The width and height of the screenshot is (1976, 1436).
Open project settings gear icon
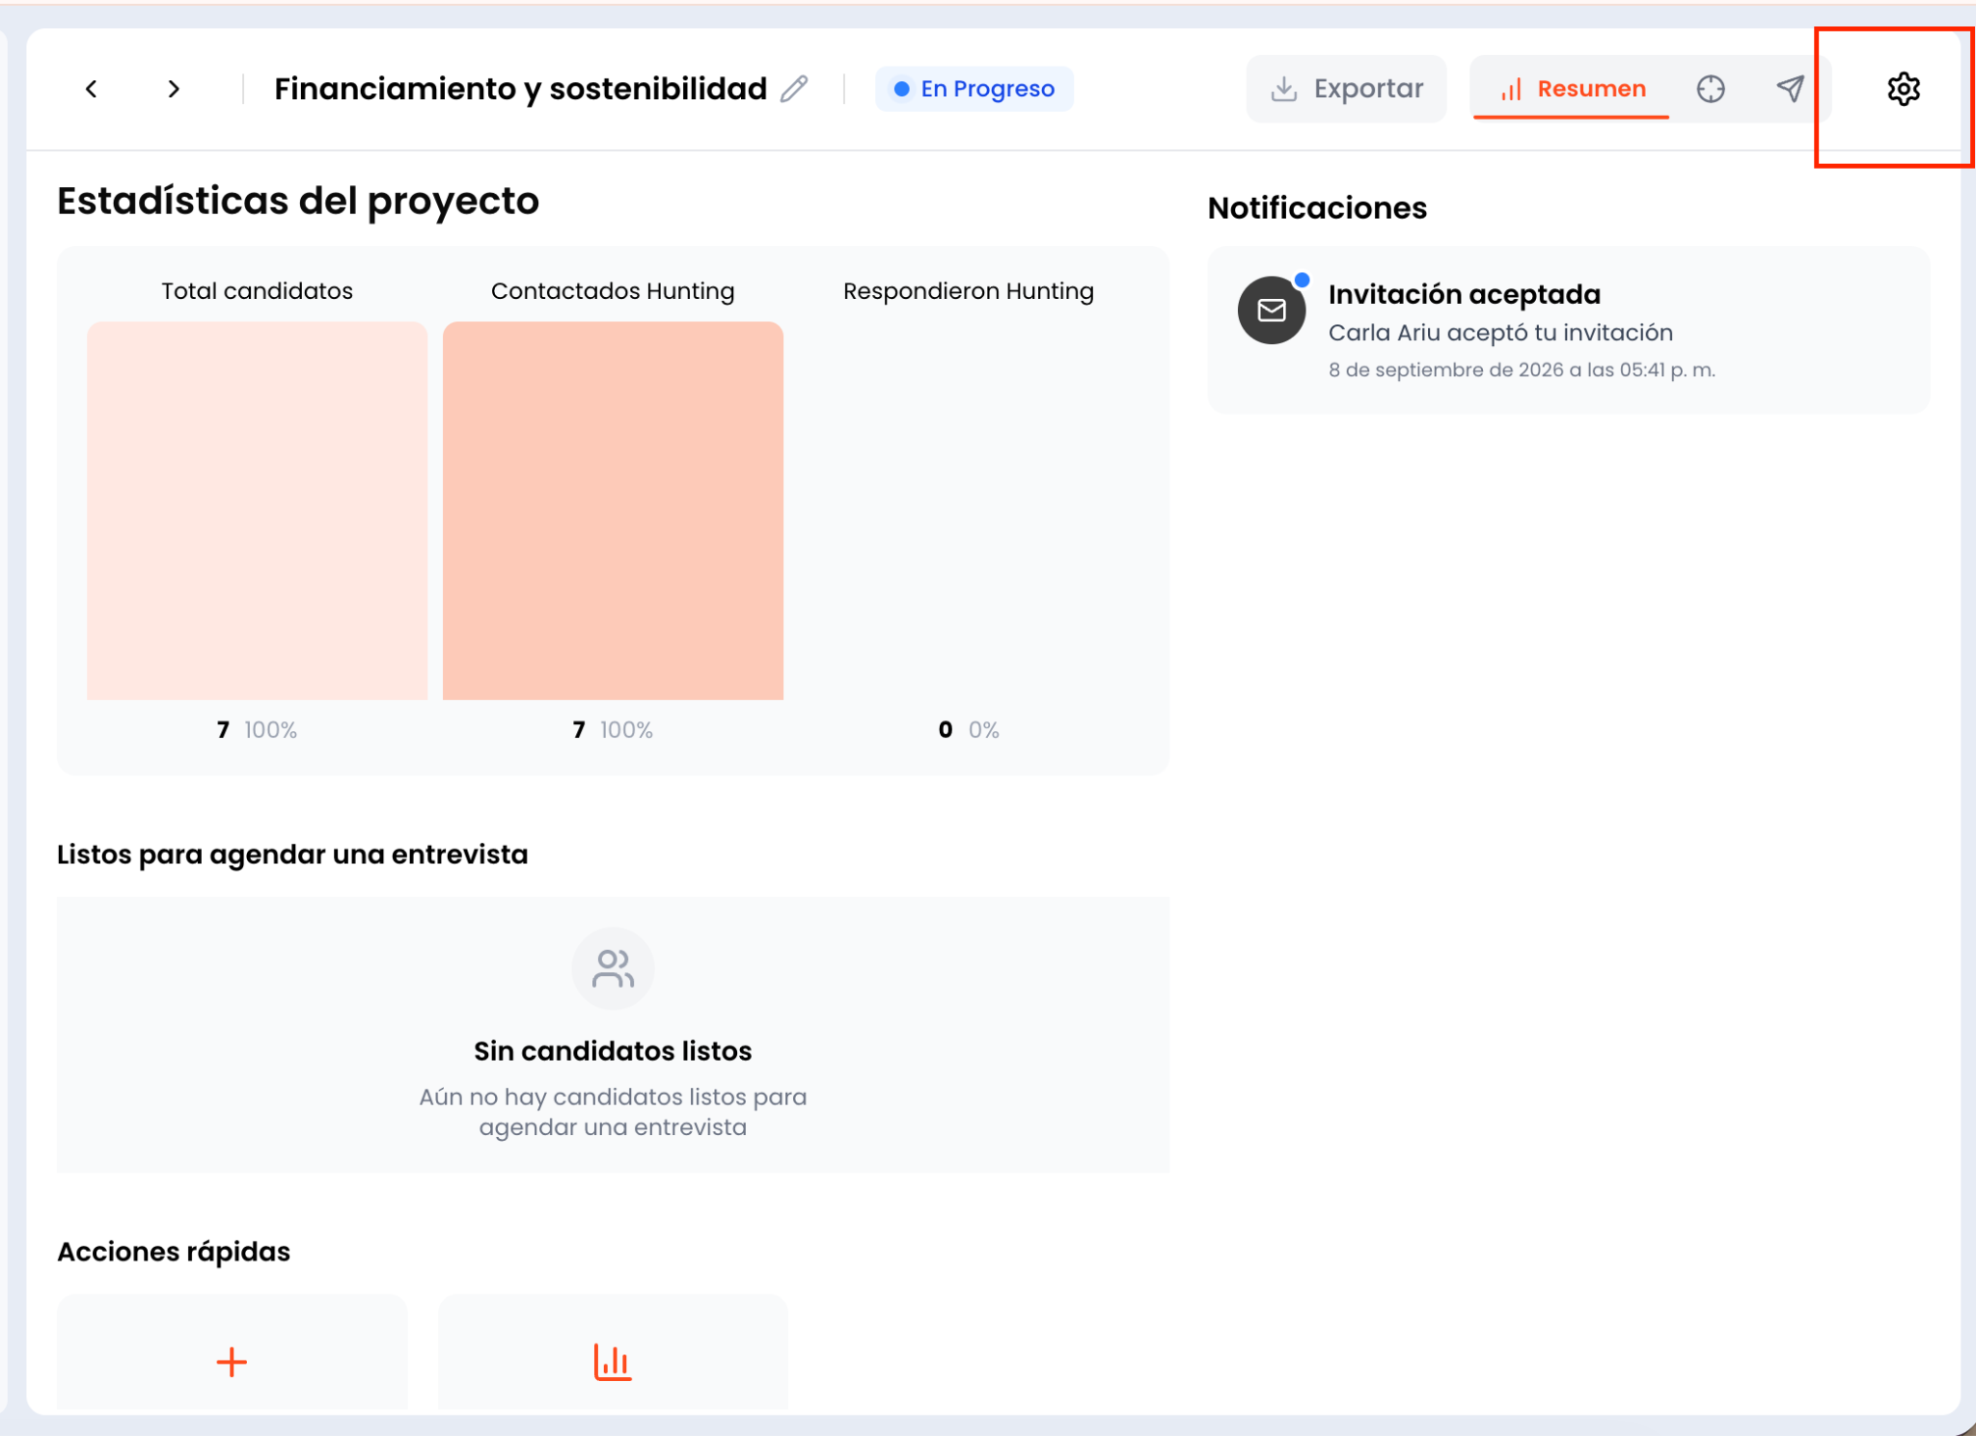coord(1903,89)
